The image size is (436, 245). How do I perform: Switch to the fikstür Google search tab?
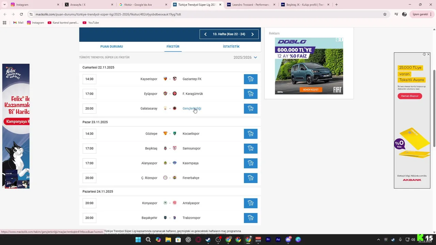[142, 5]
